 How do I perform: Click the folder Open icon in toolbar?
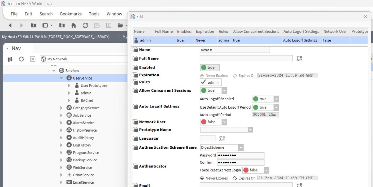(x=120, y=25)
